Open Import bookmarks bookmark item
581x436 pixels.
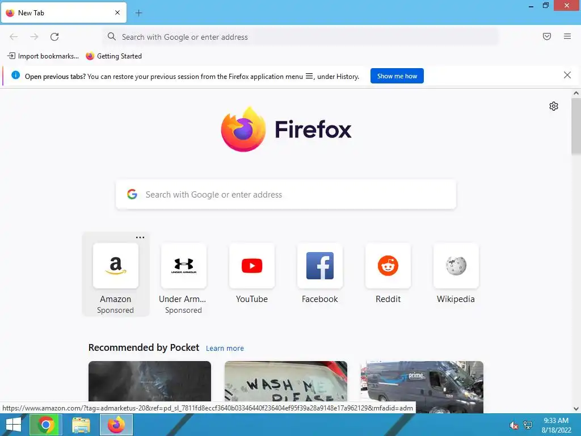(x=43, y=56)
